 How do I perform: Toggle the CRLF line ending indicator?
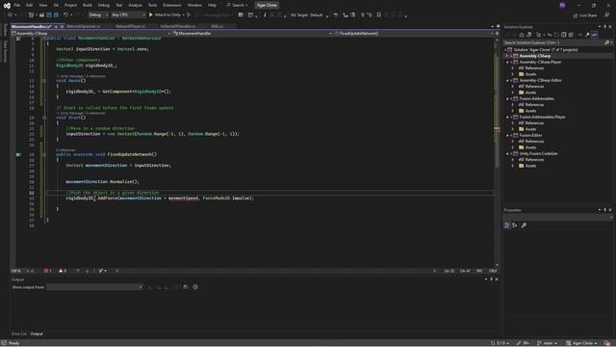coord(493,271)
